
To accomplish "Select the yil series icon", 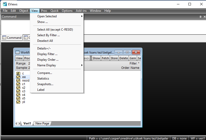I will (18, 102).
